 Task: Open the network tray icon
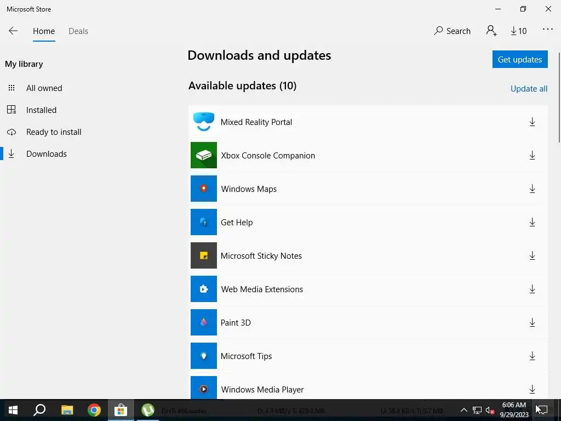point(477,410)
